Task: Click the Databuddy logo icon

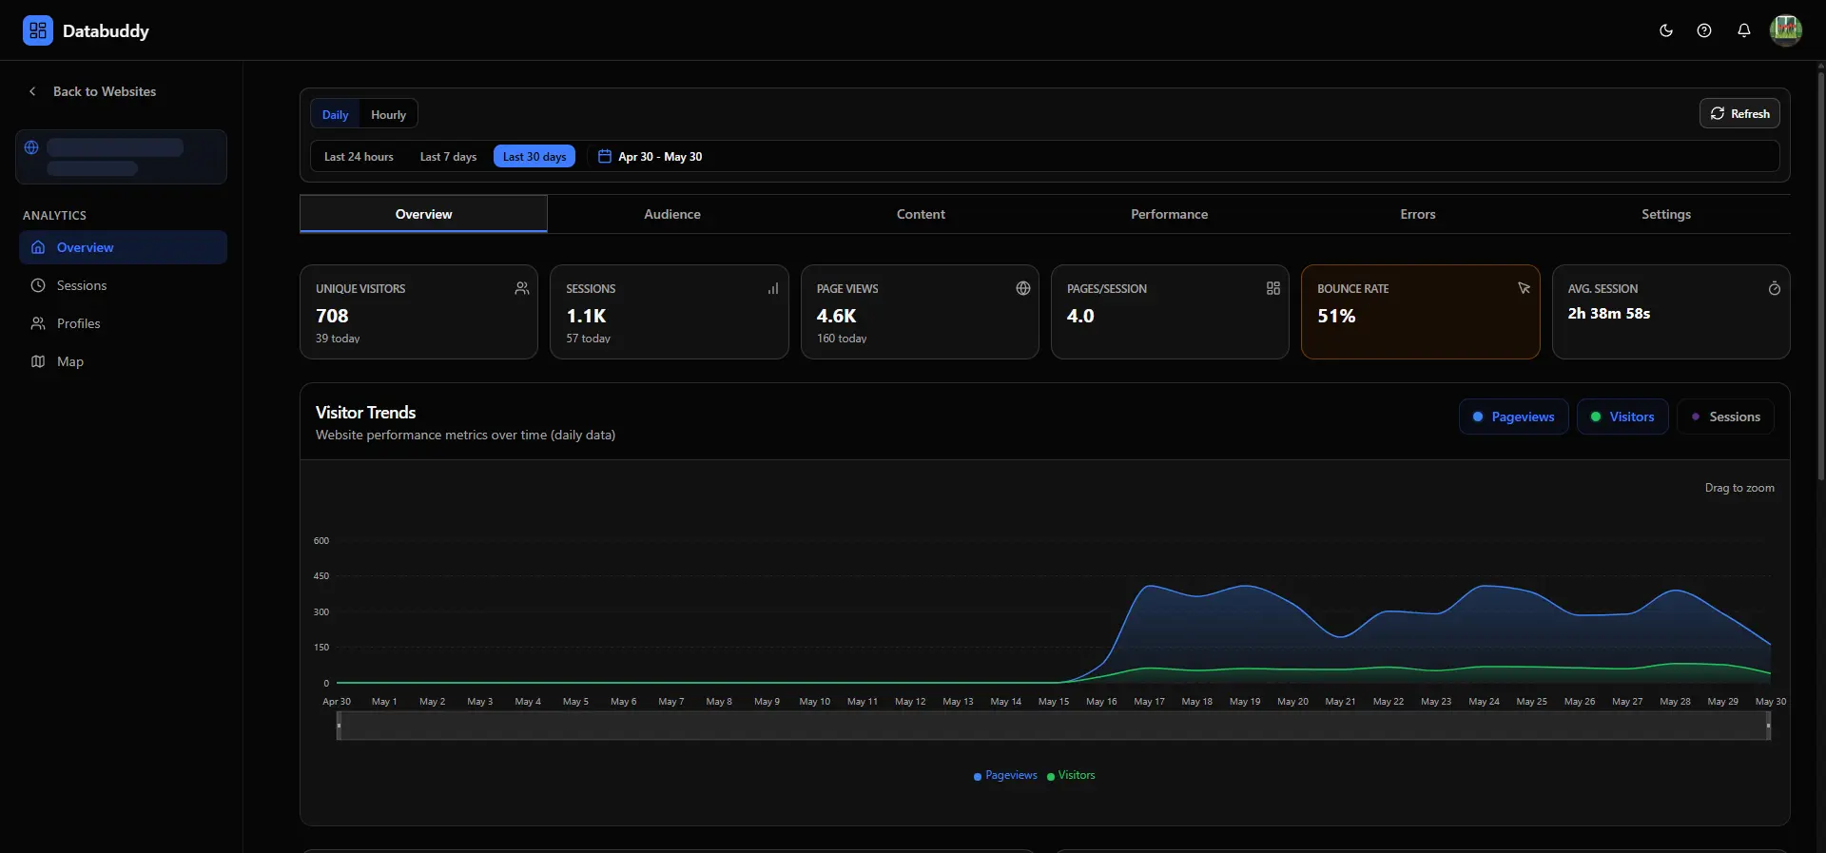Action: (38, 30)
